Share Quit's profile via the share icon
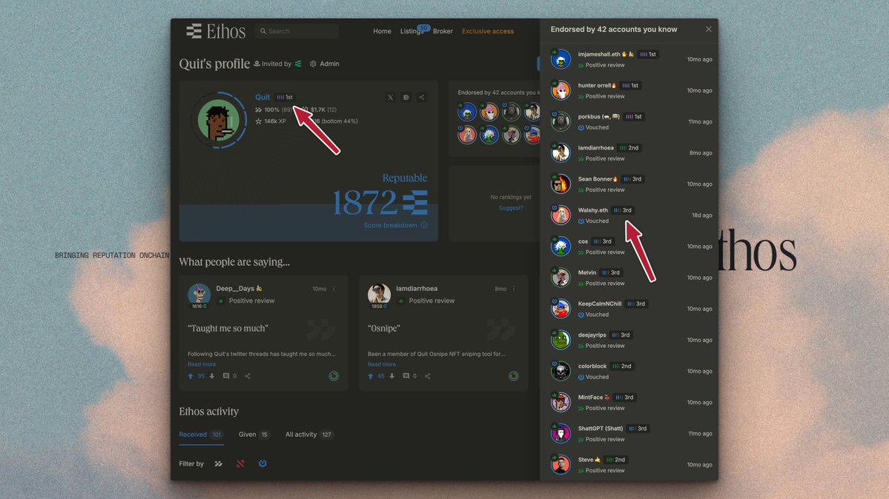 [422, 98]
